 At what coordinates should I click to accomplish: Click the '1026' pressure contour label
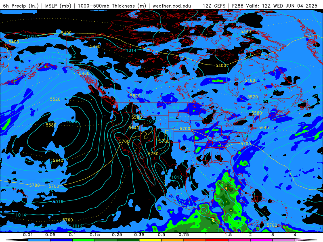pyautogui.click(x=72, y=121)
